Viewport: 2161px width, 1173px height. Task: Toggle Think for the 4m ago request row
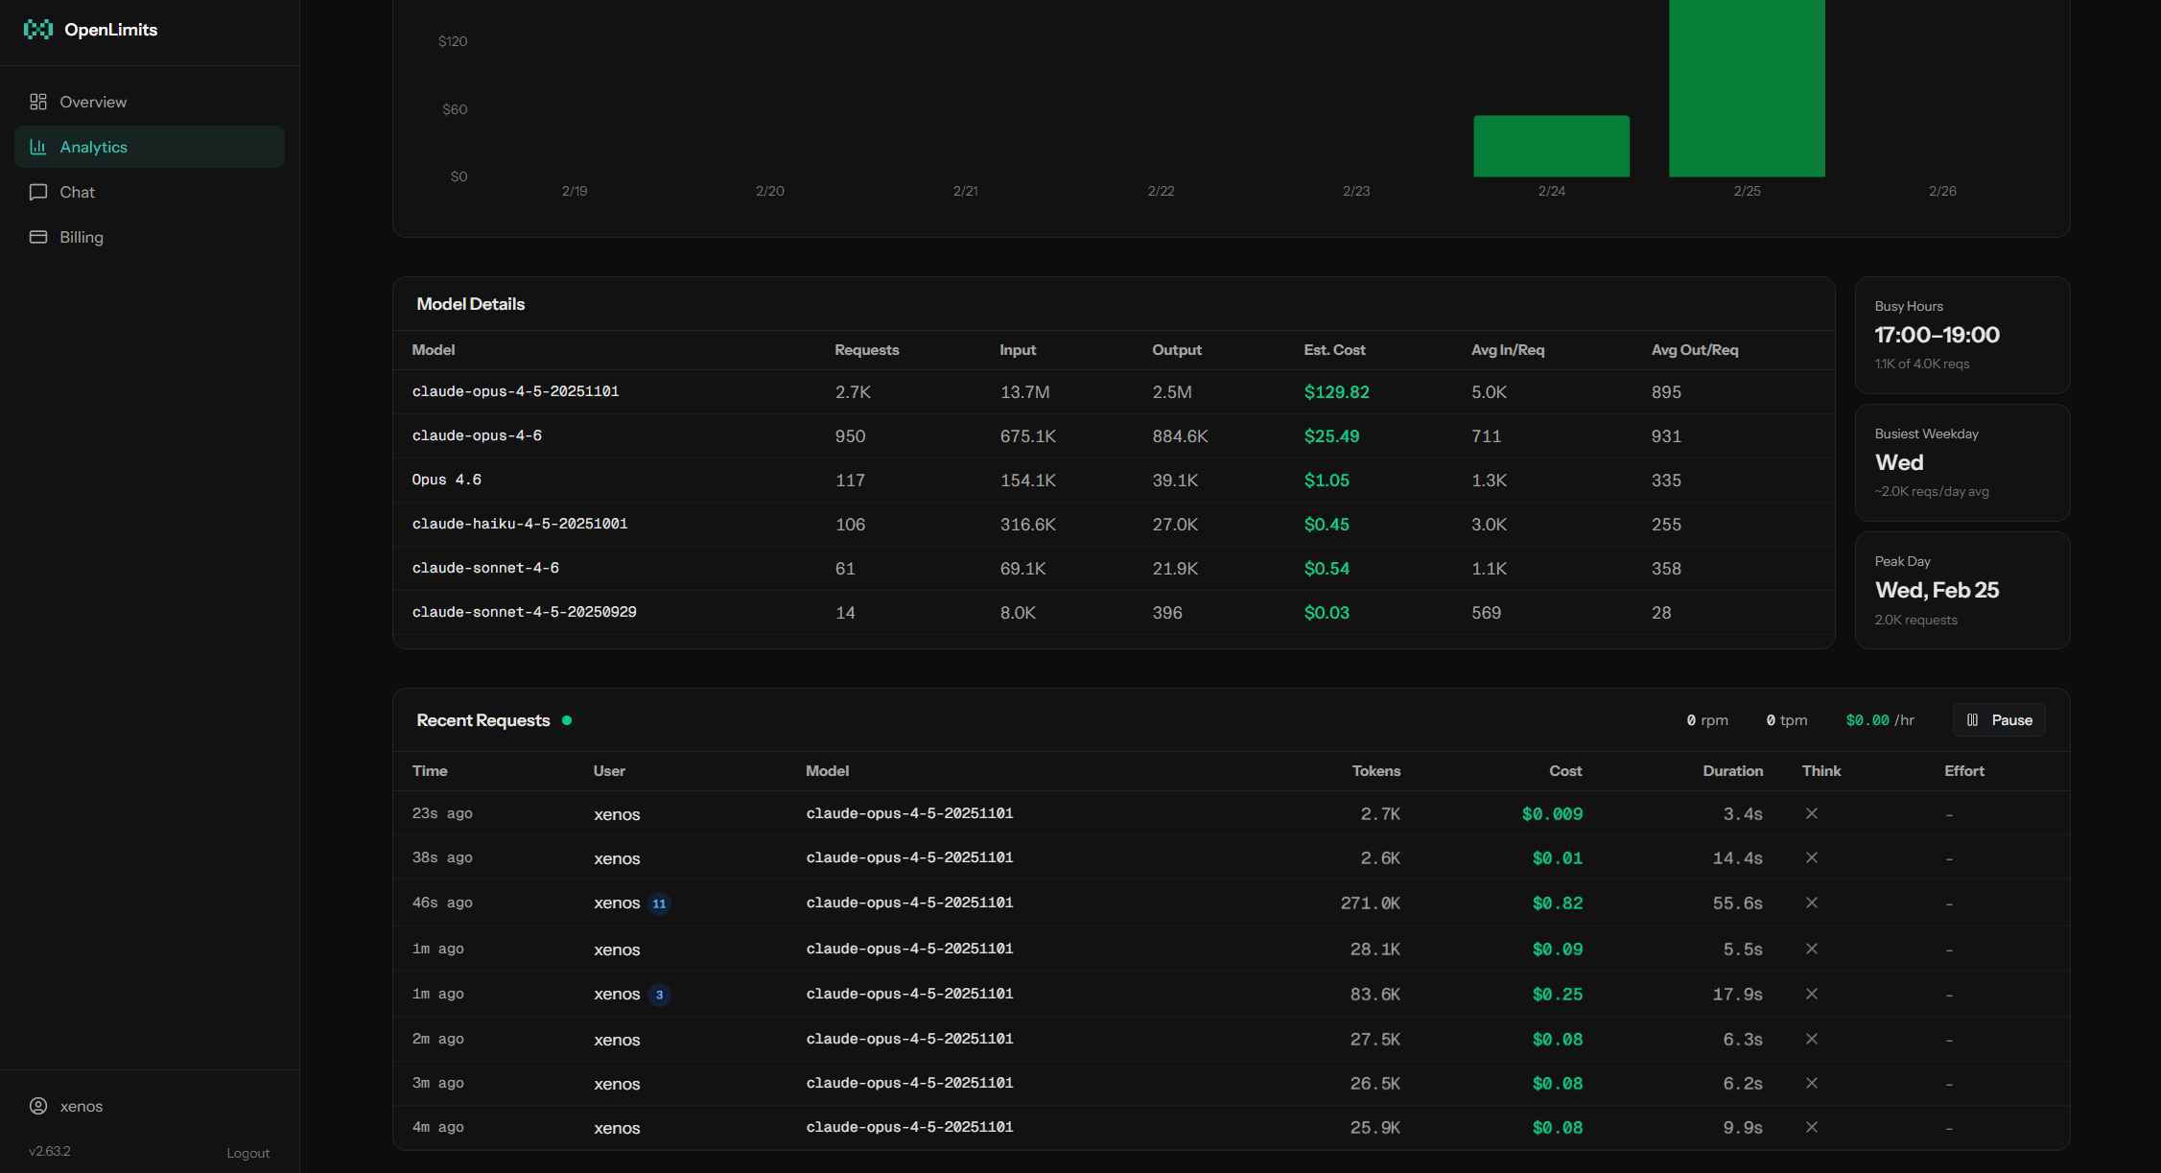point(1812,1127)
